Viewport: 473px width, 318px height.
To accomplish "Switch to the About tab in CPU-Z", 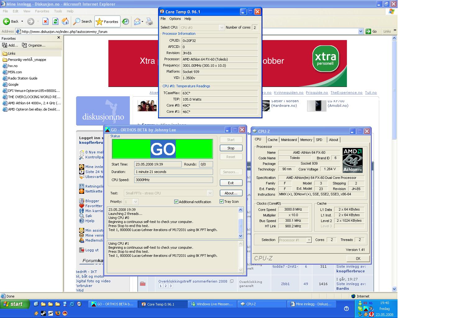I will coord(333,140).
